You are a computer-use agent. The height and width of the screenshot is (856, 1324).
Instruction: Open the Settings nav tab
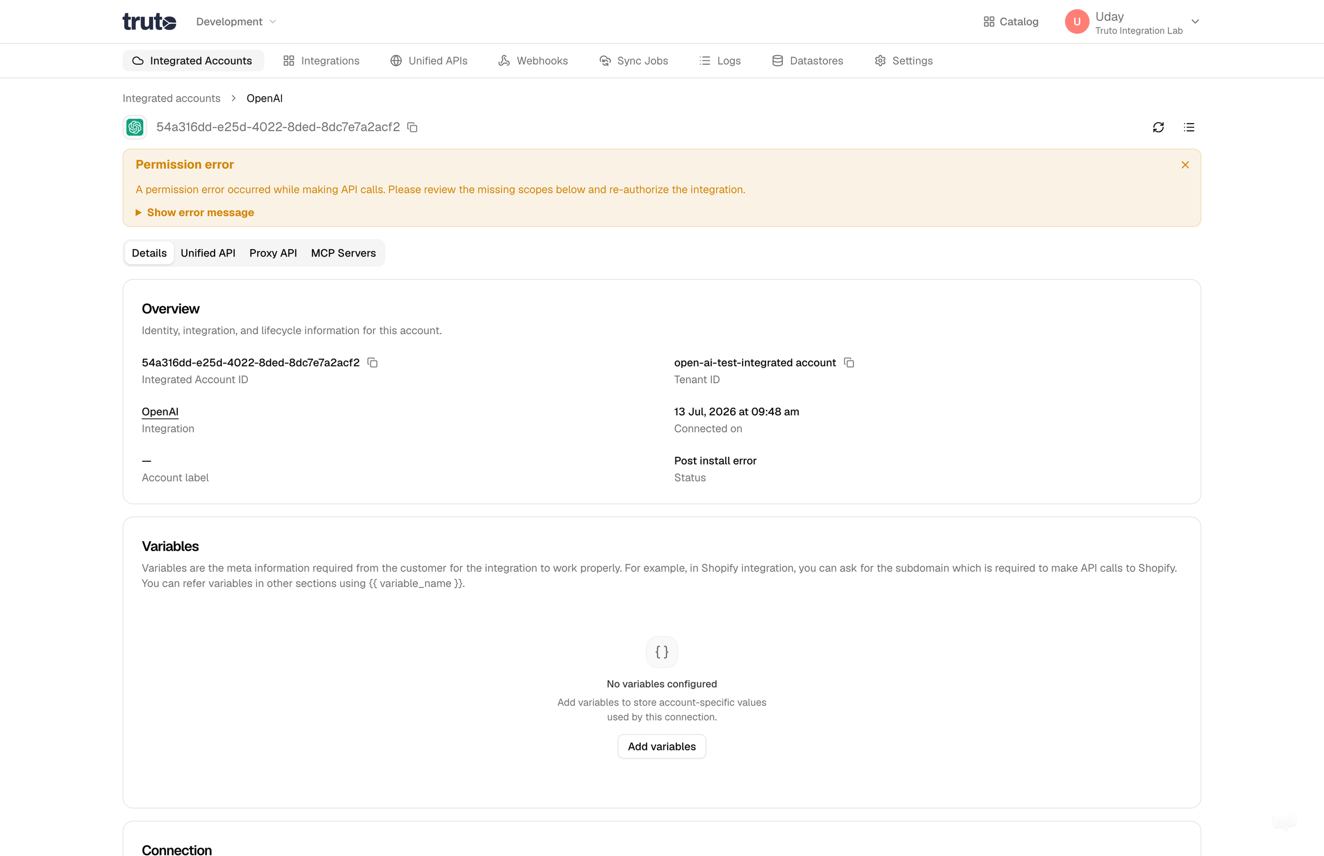point(904,61)
